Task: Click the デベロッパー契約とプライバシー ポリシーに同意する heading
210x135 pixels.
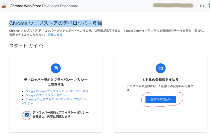Action: point(56,82)
